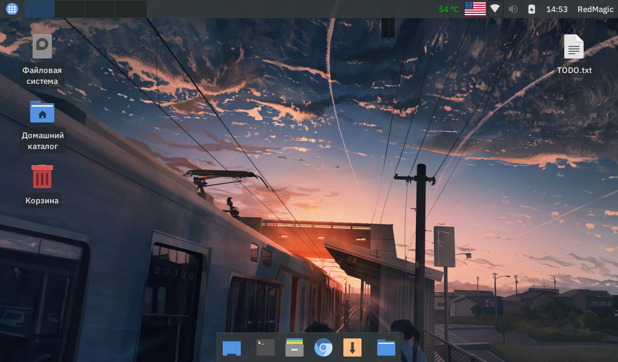Click the US flag keyboard layout indicator

[475, 8]
